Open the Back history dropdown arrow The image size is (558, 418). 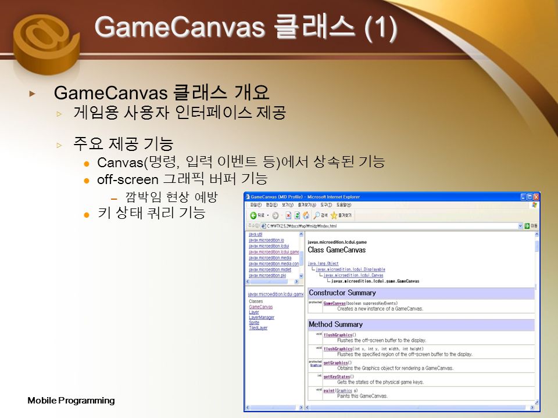pyautogui.click(x=267, y=215)
